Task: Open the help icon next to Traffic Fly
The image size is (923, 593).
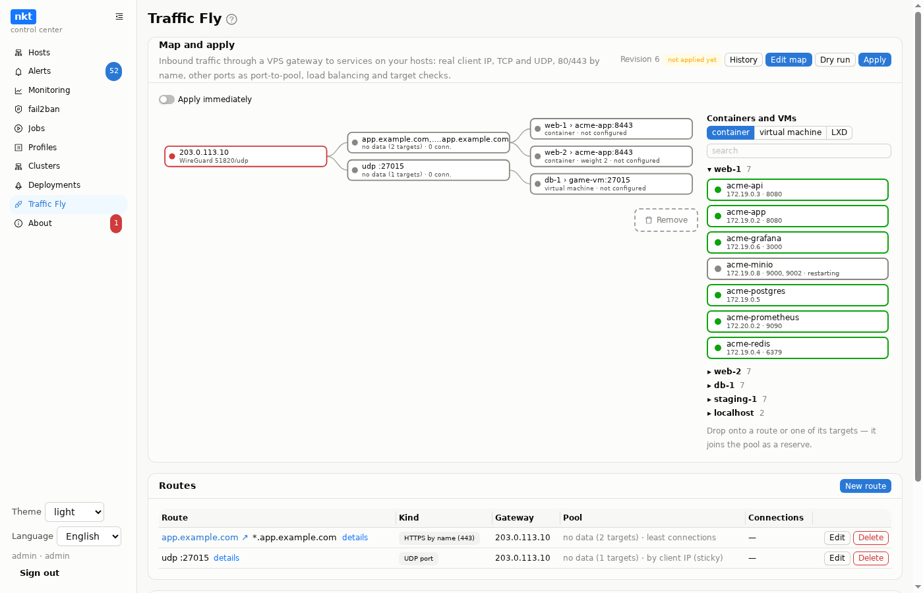Action: click(231, 20)
